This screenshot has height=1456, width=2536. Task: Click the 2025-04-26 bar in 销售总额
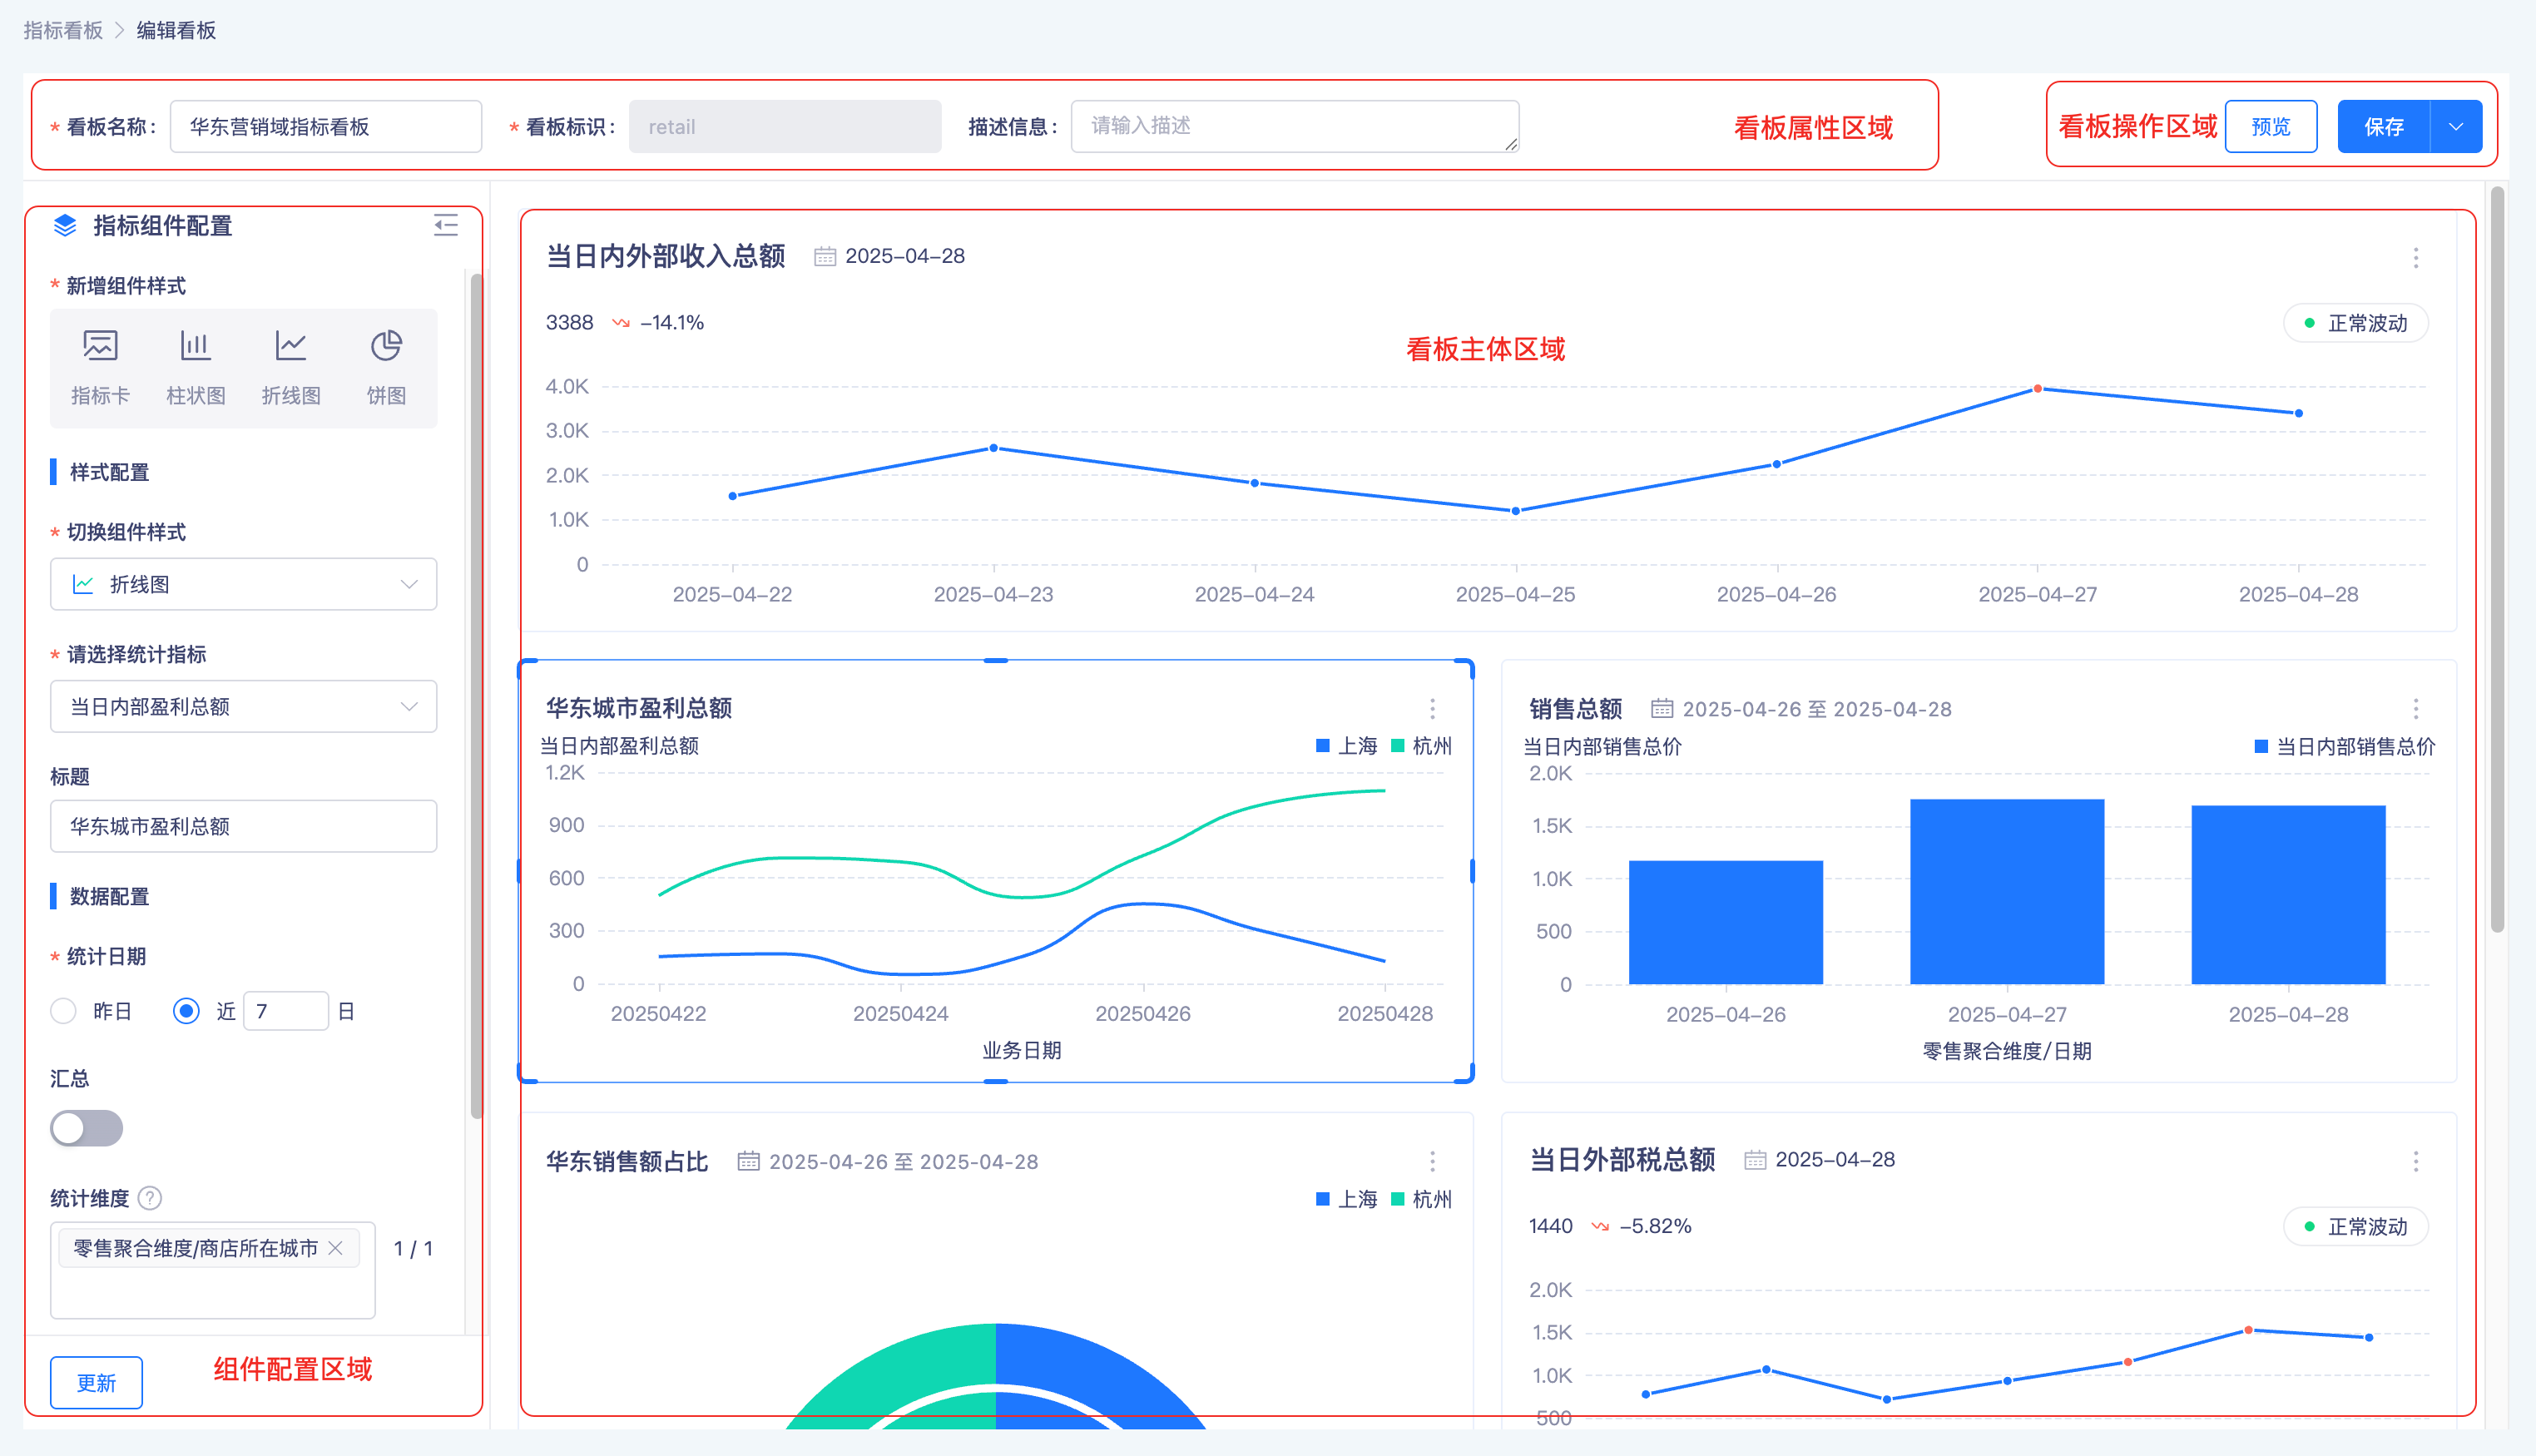(x=1725, y=922)
